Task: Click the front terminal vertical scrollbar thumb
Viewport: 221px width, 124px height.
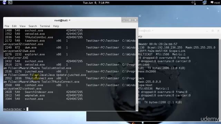Action: coord(137,107)
